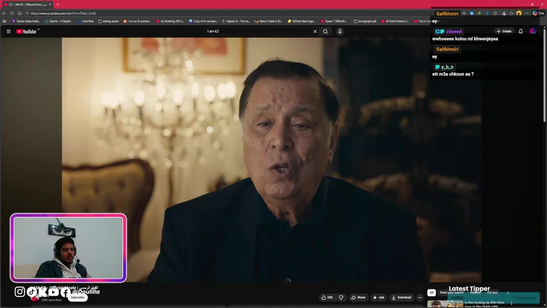Subscribe to the channel
Viewport: 547px width, 308px height.
click(78, 297)
